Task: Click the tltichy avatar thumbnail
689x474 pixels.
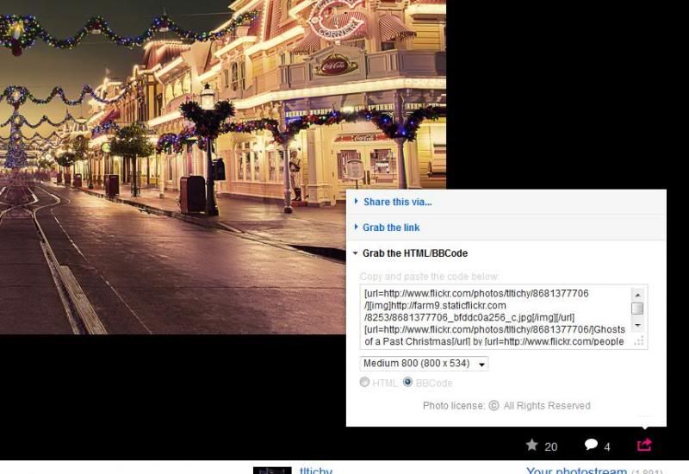Action: pos(272,471)
